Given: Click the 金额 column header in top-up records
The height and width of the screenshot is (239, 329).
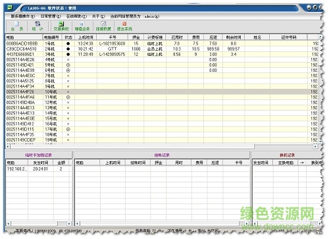Looking at the screenshot, I should (61, 163).
